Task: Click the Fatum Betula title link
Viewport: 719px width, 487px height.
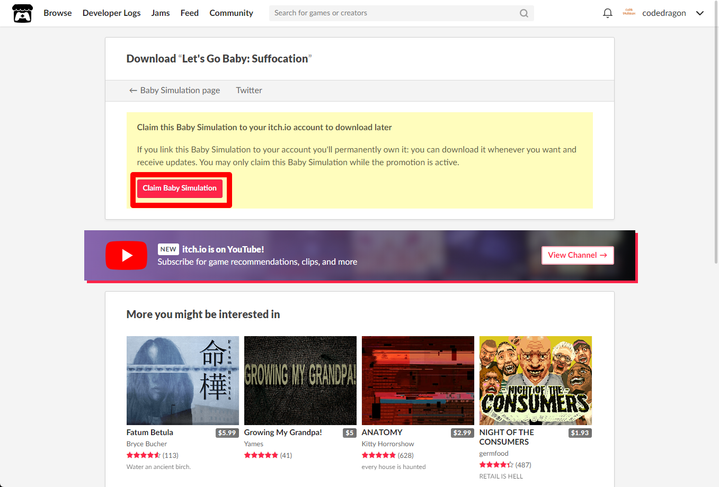Action: click(150, 432)
